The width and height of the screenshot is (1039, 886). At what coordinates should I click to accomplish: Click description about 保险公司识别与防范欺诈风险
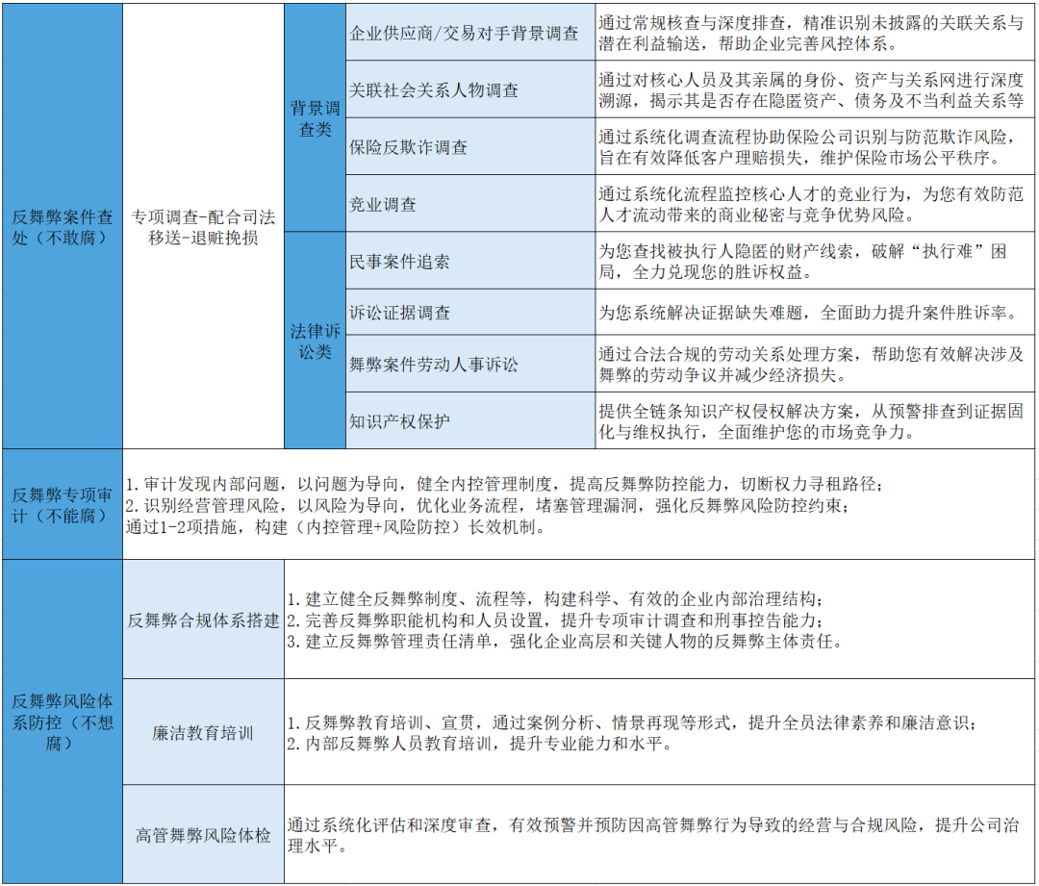[815, 146]
